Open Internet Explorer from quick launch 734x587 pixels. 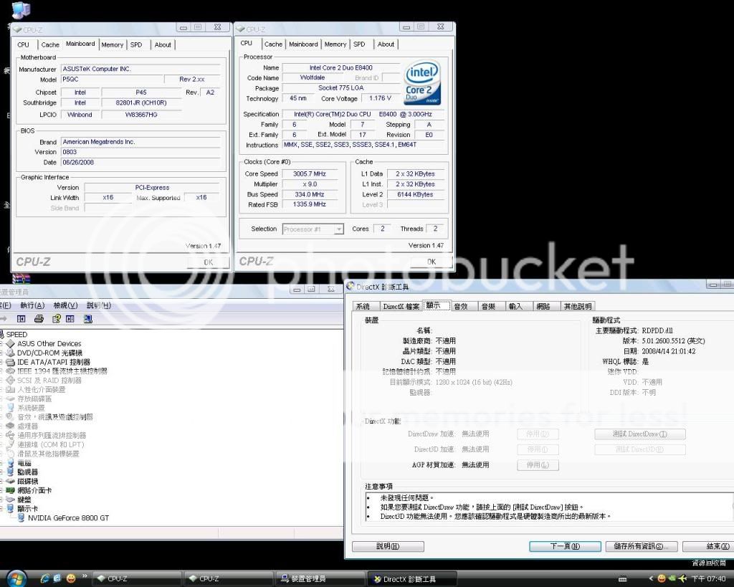(x=45, y=578)
